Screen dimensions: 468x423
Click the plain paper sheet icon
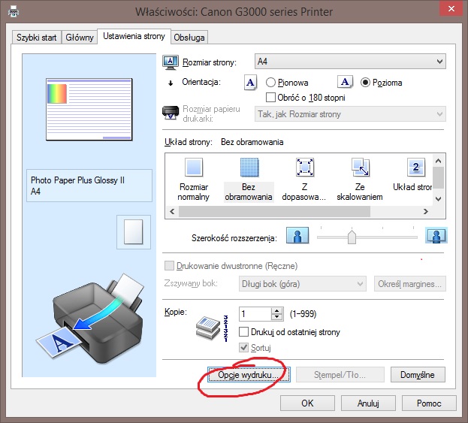[134, 232]
